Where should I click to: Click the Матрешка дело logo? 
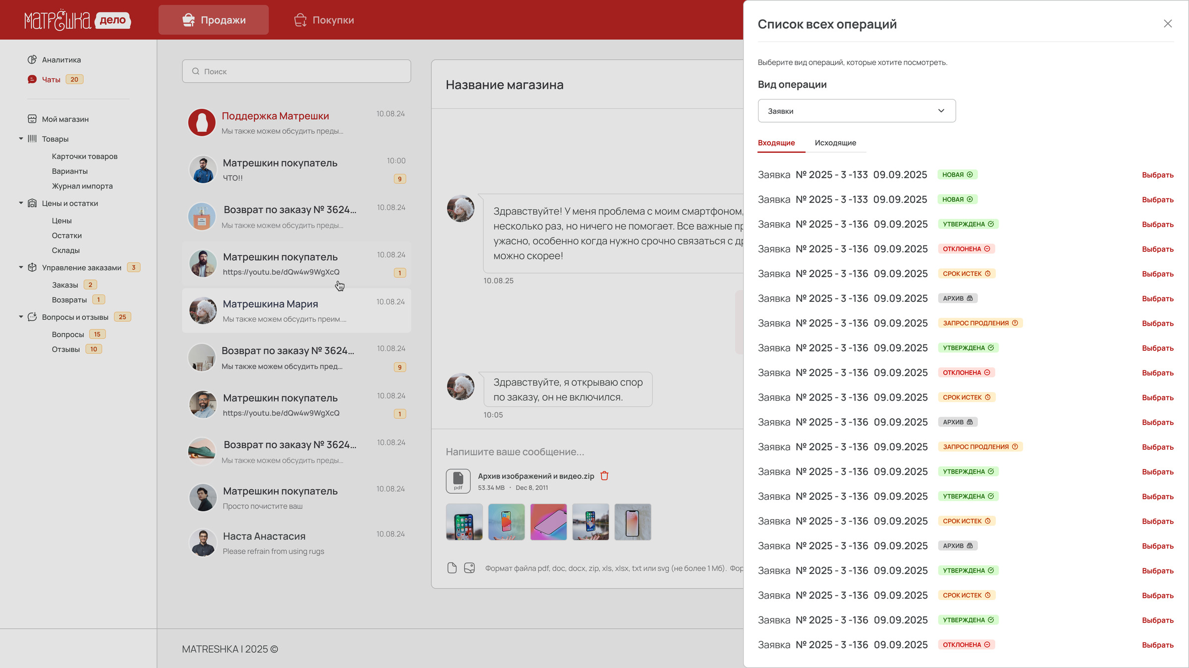pyautogui.click(x=78, y=20)
